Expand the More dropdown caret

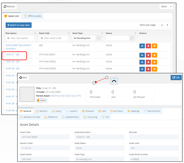click(x=171, y=7)
